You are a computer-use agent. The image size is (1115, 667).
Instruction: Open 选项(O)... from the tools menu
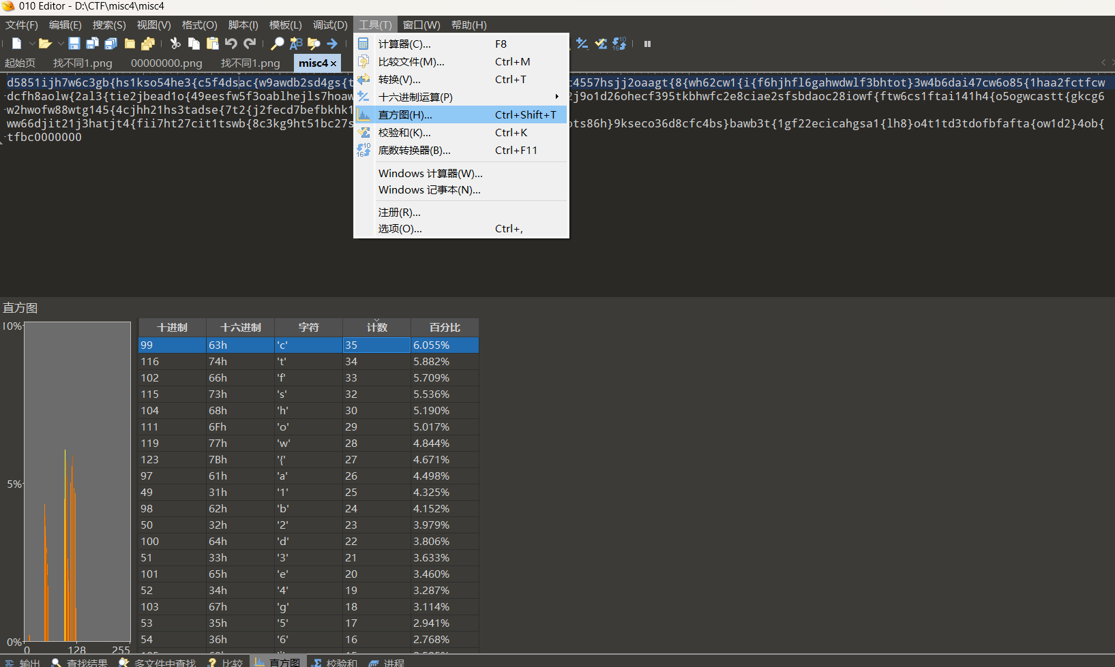pyautogui.click(x=461, y=228)
